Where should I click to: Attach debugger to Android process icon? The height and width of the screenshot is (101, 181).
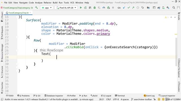point(108,8)
